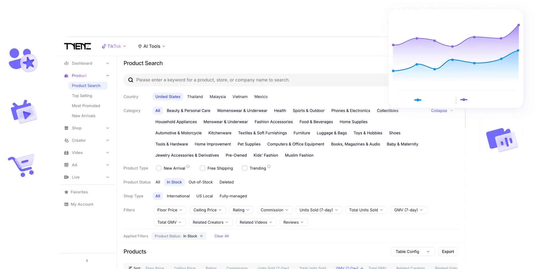Image resolution: width=538 pixels, height=269 pixels.
Task: Click the user star illustration icon
Action: [23, 60]
